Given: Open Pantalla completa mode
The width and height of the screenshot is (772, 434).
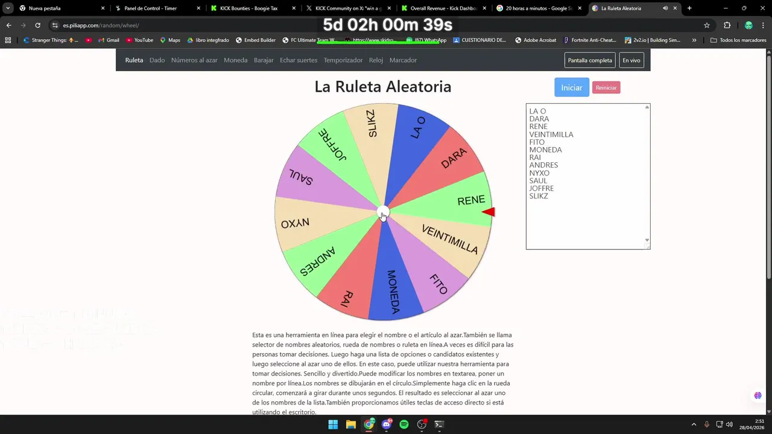Looking at the screenshot, I should 590,60.
